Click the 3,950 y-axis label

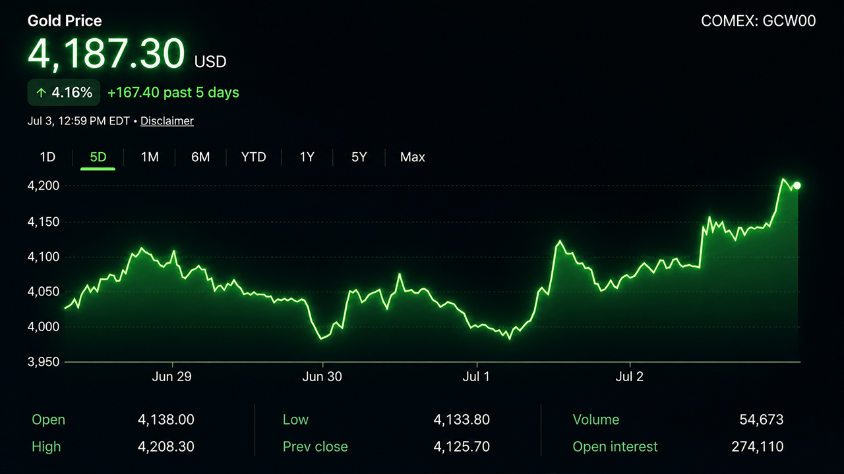pyautogui.click(x=44, y=362)
